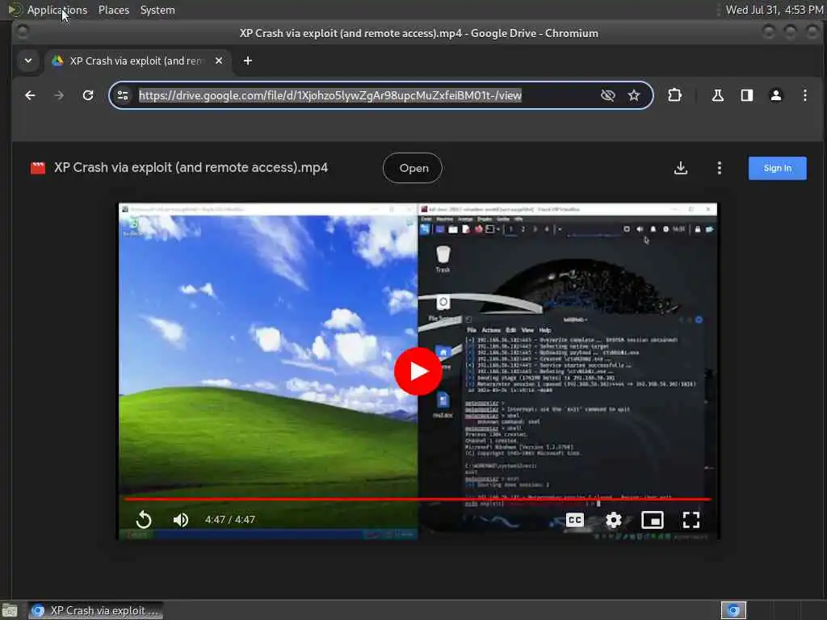The width and height of the screenshot is (827, 620).
Task: Open a new browser tab
Action: 248,61
